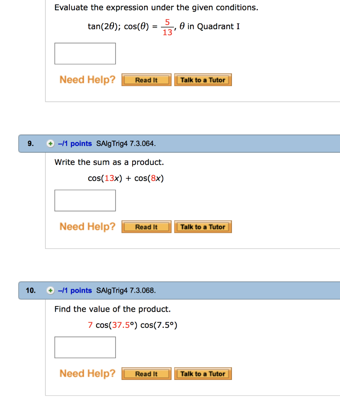Select the SAlgTrig4 7.3.068 exercise link
Viewport: 340px width, 404px height.
pyautogui.click(x=126, y=290)
